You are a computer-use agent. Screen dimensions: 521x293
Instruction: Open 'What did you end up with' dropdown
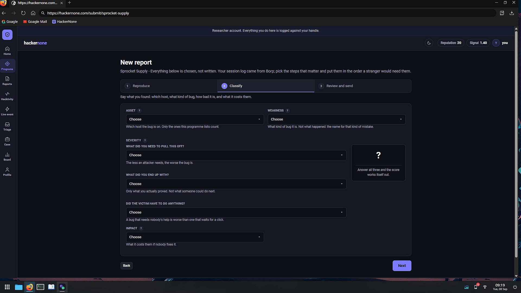(236, 184)
